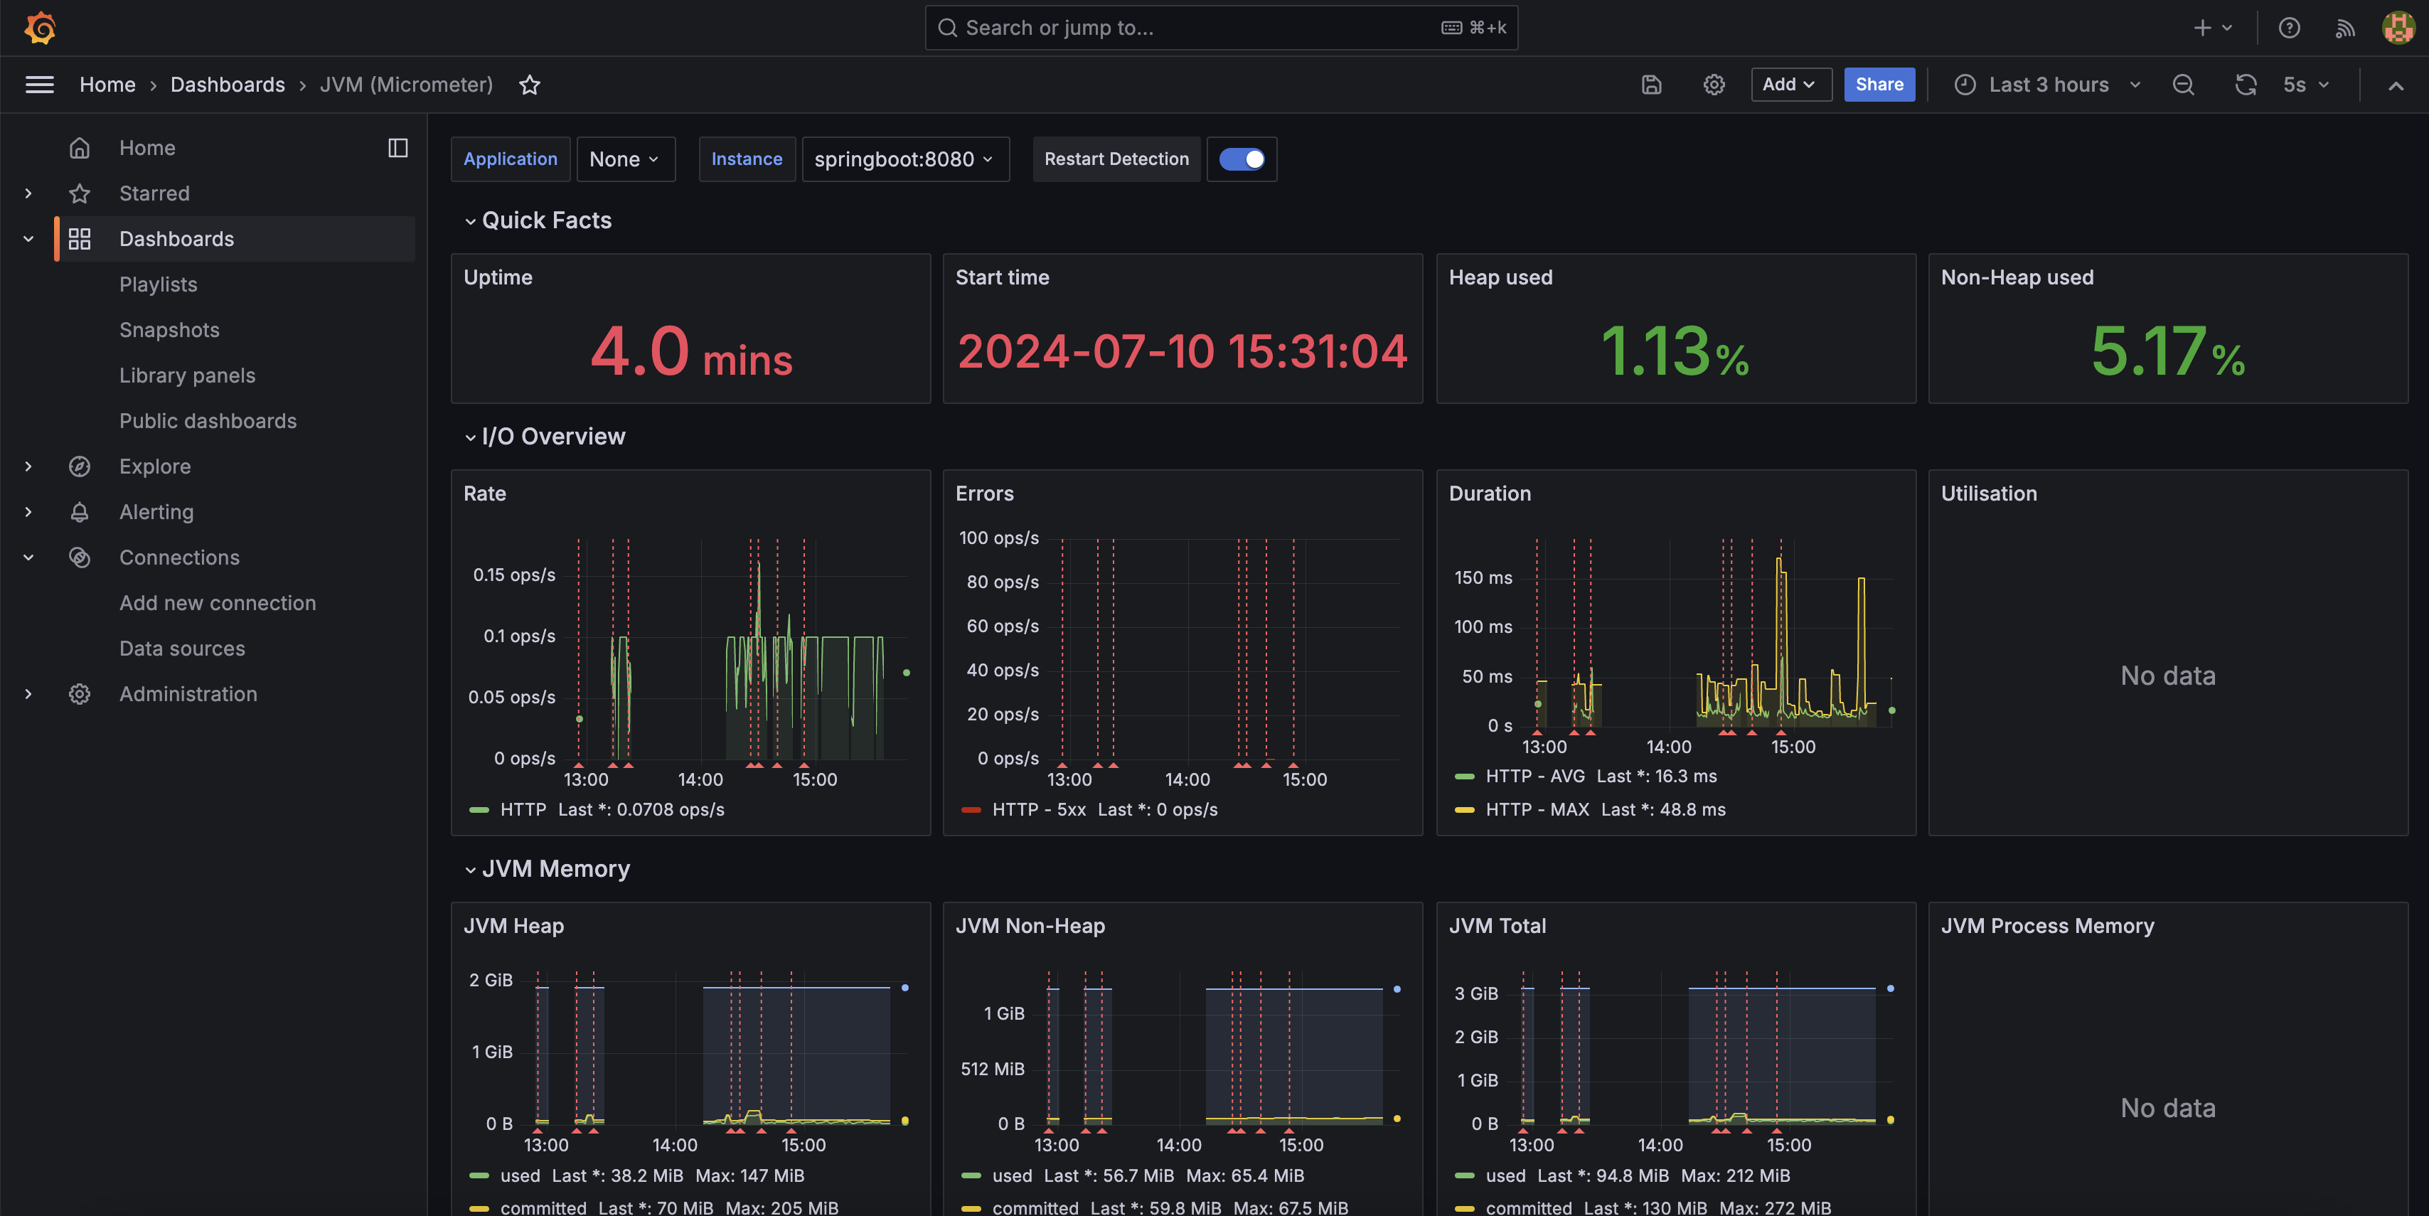Star the JVM (Micrometer) dashboard
Viewport: 2429px width, 1216px height.
[x=529, y=85]
